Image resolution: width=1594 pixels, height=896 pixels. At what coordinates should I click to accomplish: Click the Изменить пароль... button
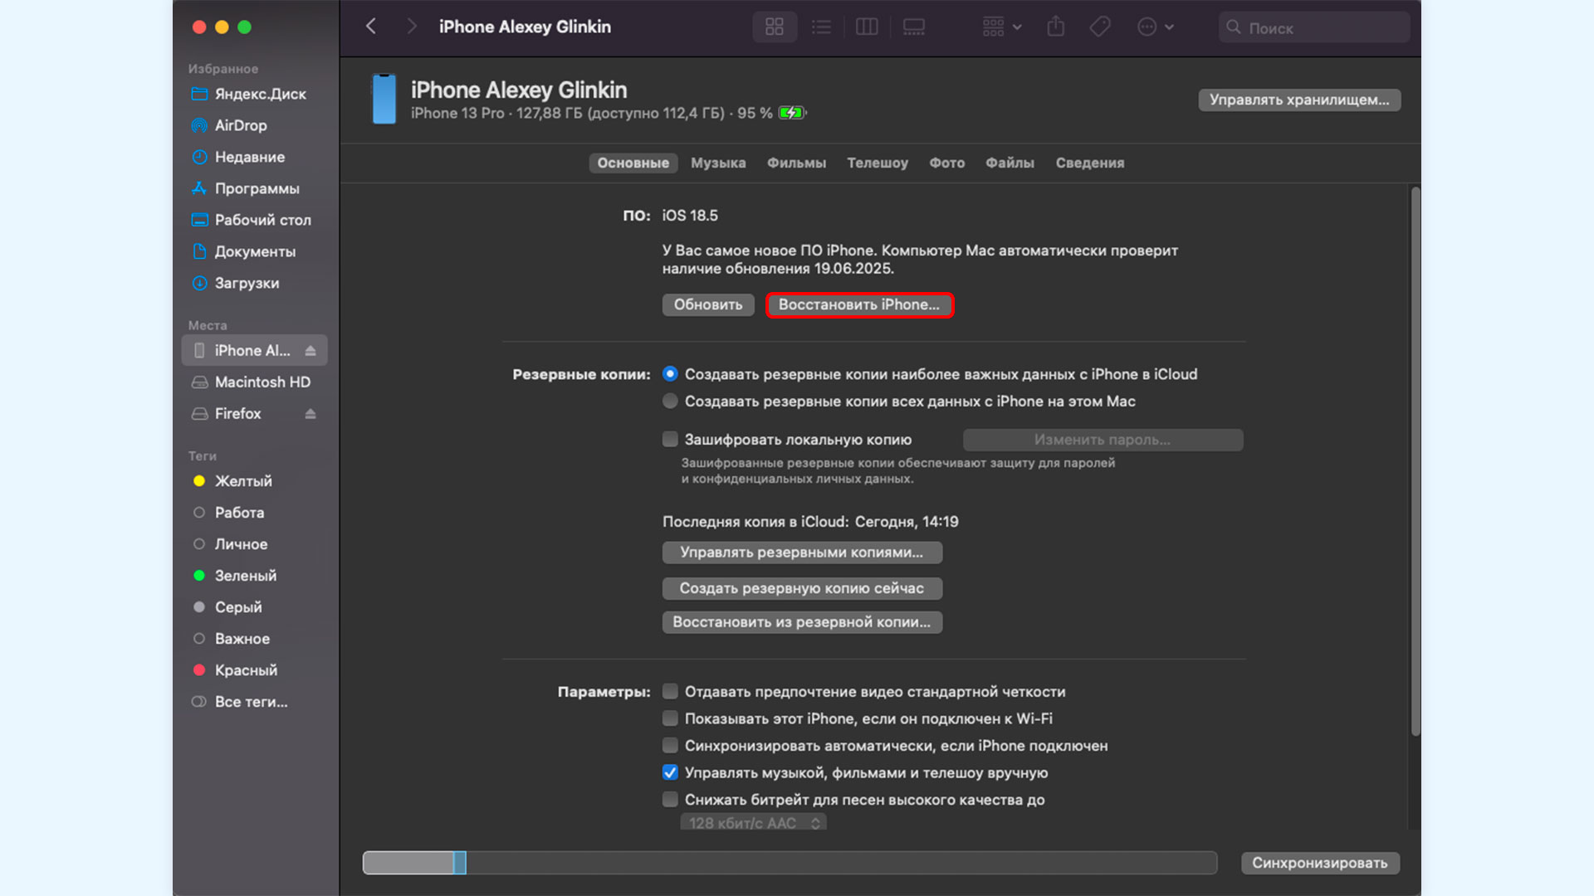tap(1103, 440)
